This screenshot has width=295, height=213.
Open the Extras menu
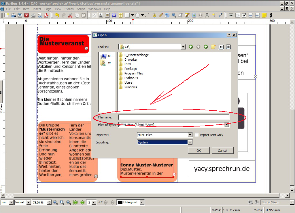[69, 9]
